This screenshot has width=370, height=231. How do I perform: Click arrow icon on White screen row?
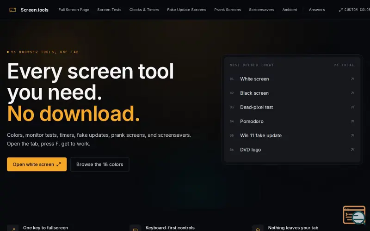352,79
